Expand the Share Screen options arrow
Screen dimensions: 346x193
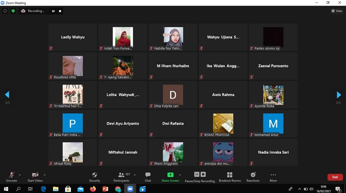(180, 175)
